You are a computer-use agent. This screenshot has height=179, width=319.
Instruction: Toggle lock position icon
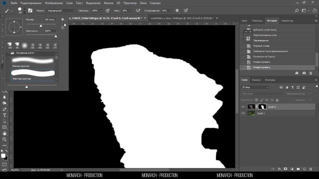tap(267, 100)
